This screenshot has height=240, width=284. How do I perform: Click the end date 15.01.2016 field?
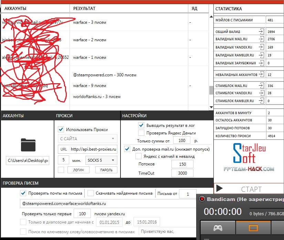147,222
